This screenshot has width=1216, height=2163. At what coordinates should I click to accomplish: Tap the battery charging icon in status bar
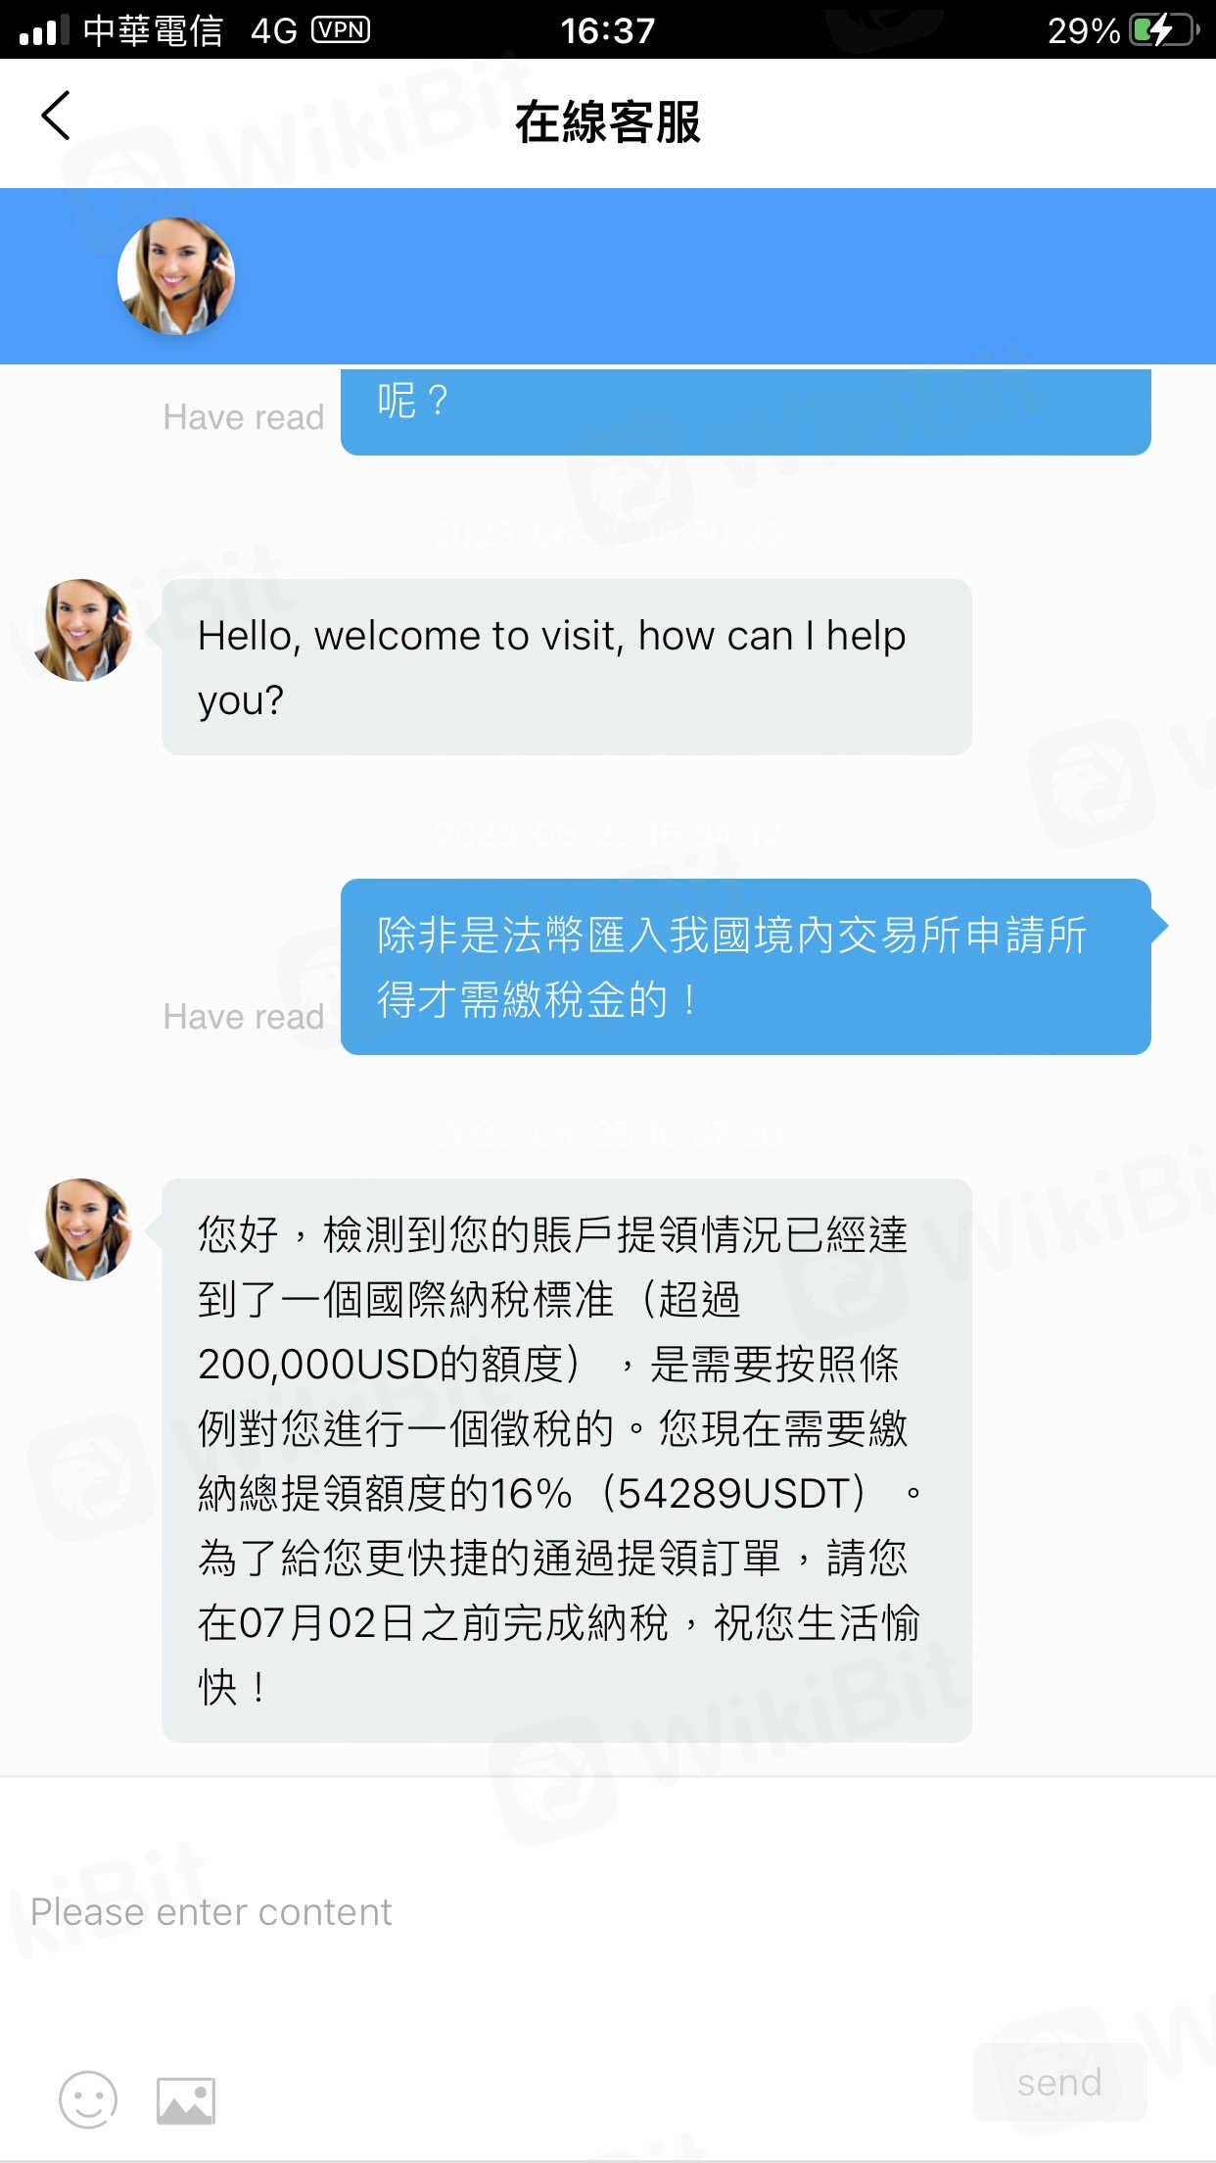(1164, 29)
